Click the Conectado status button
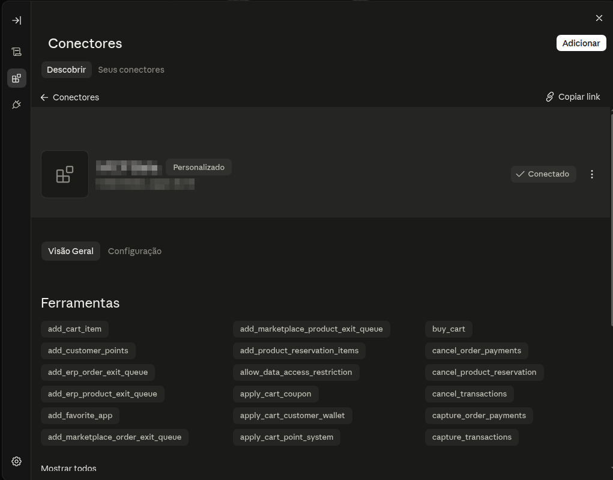 [543, 174]
